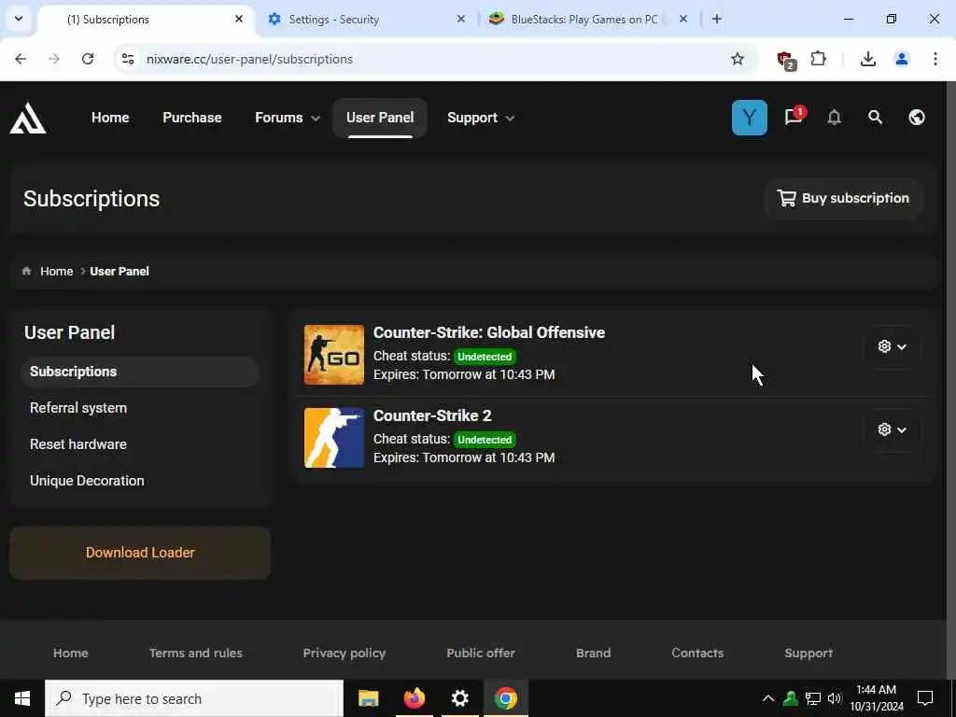The height and width of the screenshot is (717, 956).
Task: Open the footer Privacy policy link
Action: [x=344, y=653]
